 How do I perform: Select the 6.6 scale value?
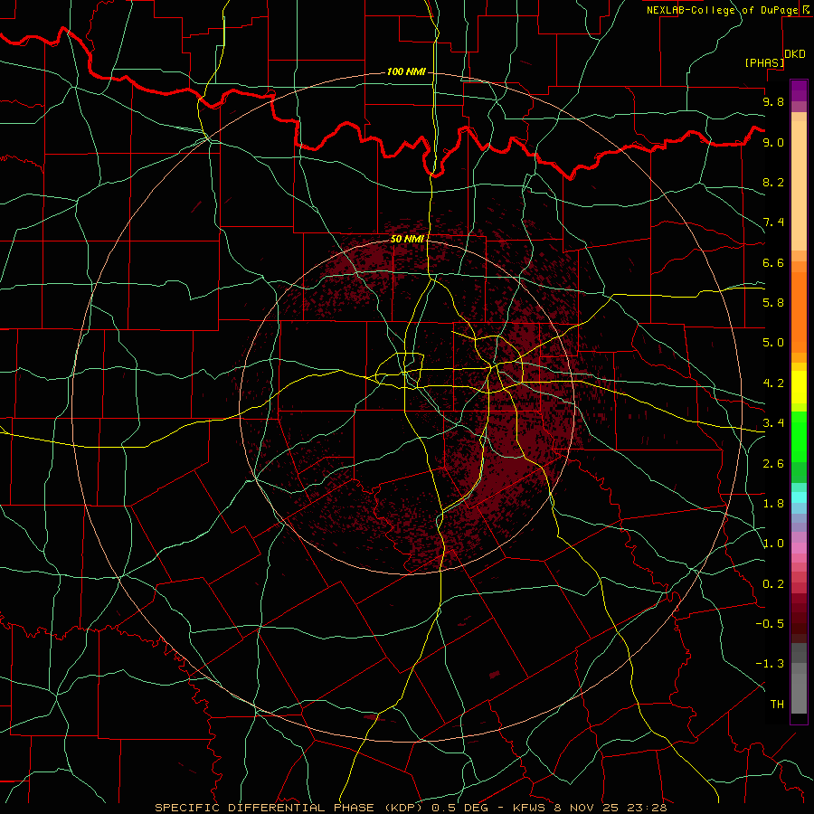point(773,262)
